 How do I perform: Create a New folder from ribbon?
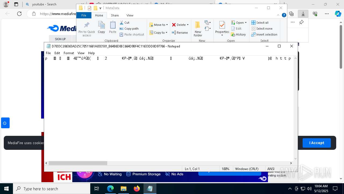[x=198, y=29]
